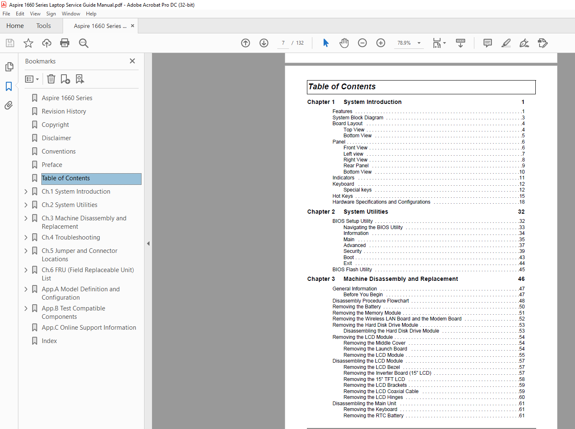Open the fit page options icon
Screen dimensions: 575x429
click(x=439, y=43)
